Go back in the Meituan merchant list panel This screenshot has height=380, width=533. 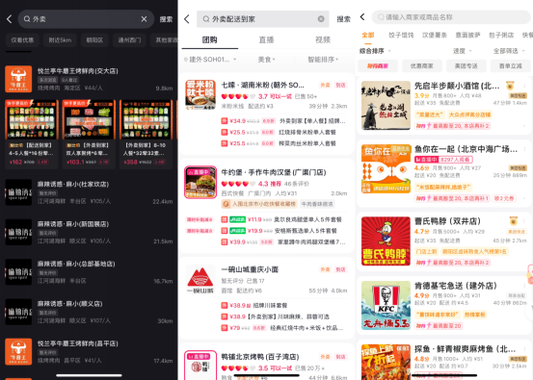(362, 16)
